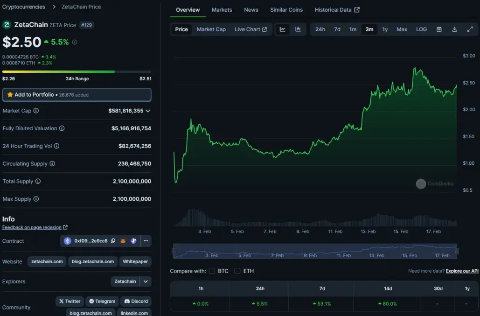Open the Cryptocurrencies breadcrumb link
This screenshot has width=480, height=316.
point(24,7)
